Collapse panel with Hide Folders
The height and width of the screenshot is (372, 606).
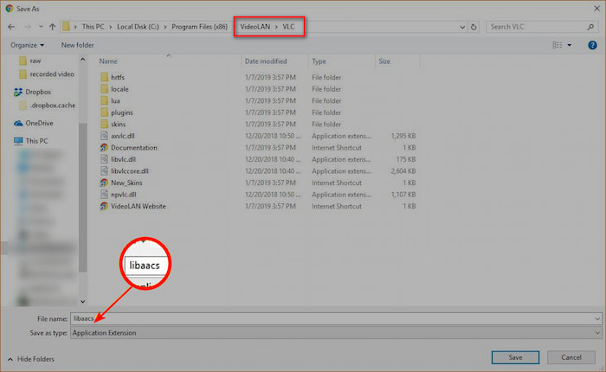(31, 359)
